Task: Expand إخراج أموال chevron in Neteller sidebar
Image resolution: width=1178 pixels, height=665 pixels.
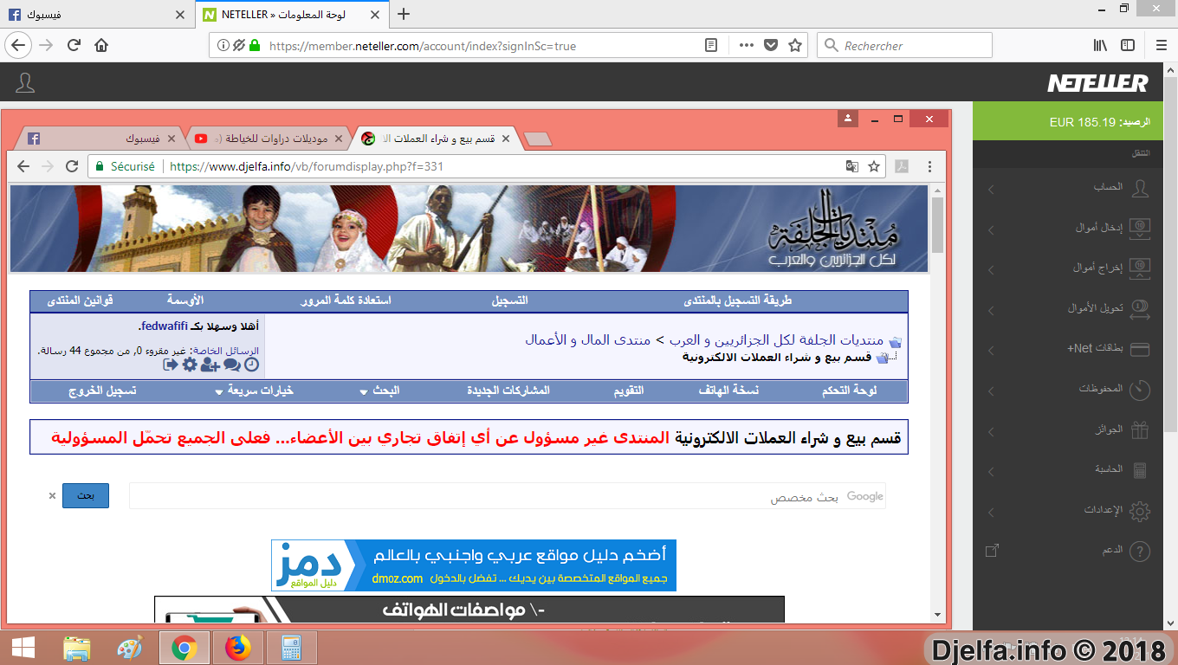Action: coord(992,269)
